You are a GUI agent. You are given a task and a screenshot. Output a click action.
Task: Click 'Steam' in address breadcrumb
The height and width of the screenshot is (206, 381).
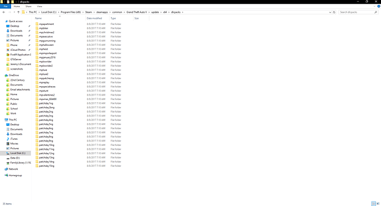click(88, 12)
